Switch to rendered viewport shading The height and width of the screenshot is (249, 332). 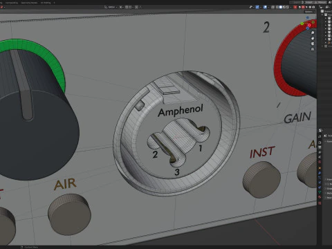point(288,7)
